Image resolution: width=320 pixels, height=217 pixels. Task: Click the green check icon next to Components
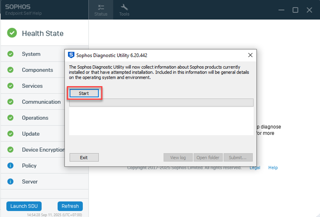pos(10,70)
